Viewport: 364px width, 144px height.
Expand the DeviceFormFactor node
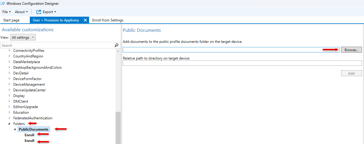[10, 79]
